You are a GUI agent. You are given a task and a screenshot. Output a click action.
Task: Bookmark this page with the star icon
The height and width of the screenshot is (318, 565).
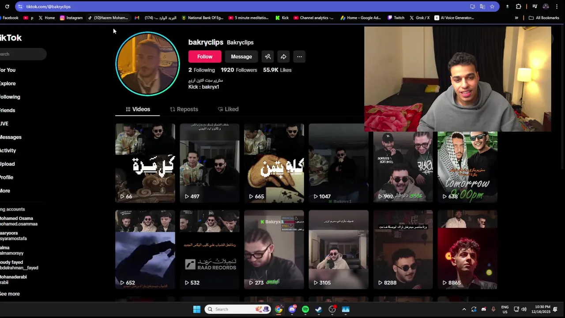tap(492, 7)
